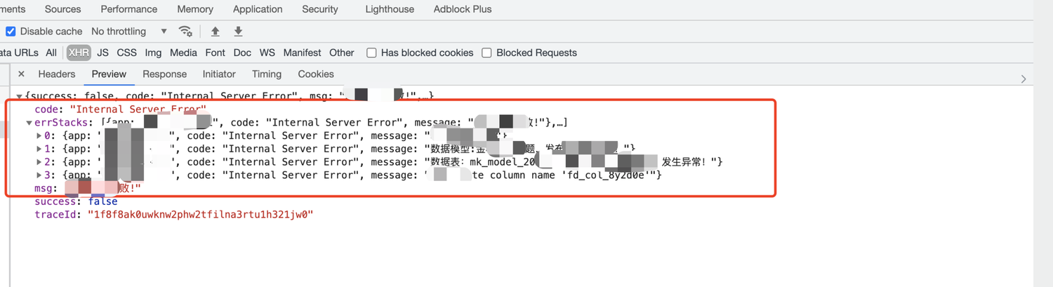The height and width of the screenshot is (287, 1053).
Task: Click the import HAR upload arrow icon
Action: [216, 31]
